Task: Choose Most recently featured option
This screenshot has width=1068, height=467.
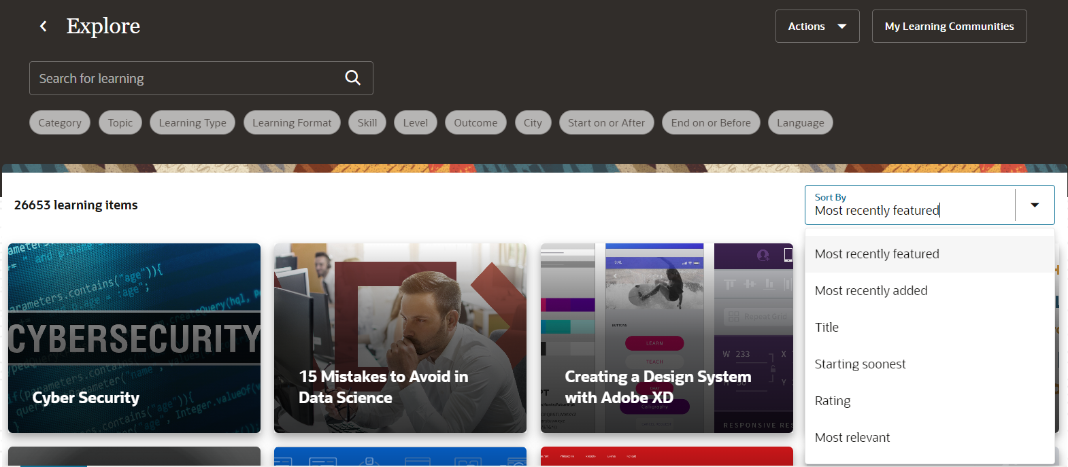Action: (x=929, y=254)
